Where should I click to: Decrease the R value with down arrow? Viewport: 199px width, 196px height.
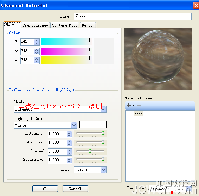click(x=37, y=43)
